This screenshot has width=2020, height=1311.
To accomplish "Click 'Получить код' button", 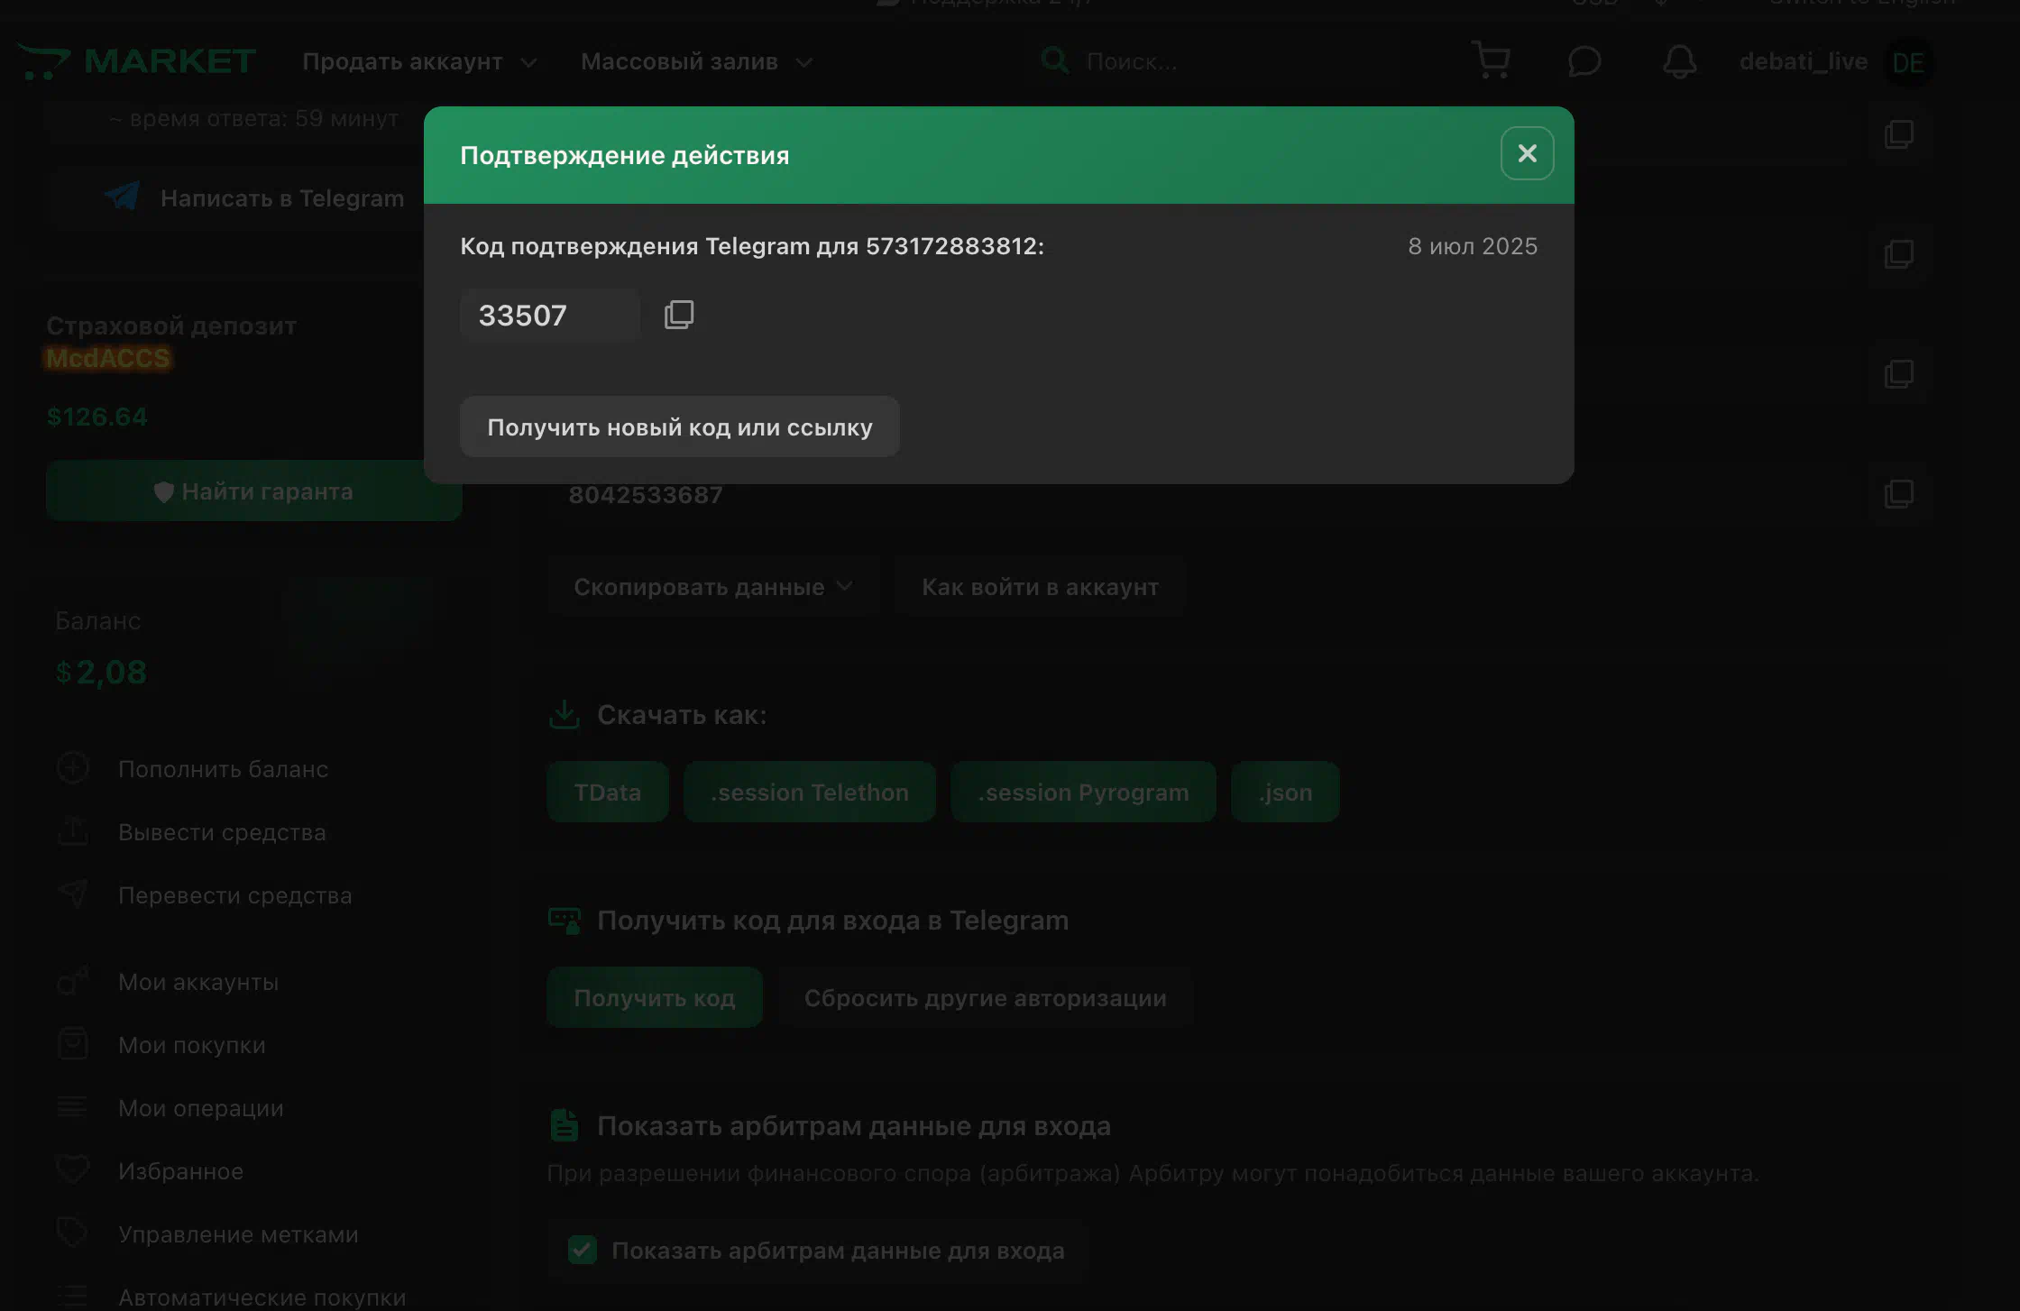I will click(654, 997).
